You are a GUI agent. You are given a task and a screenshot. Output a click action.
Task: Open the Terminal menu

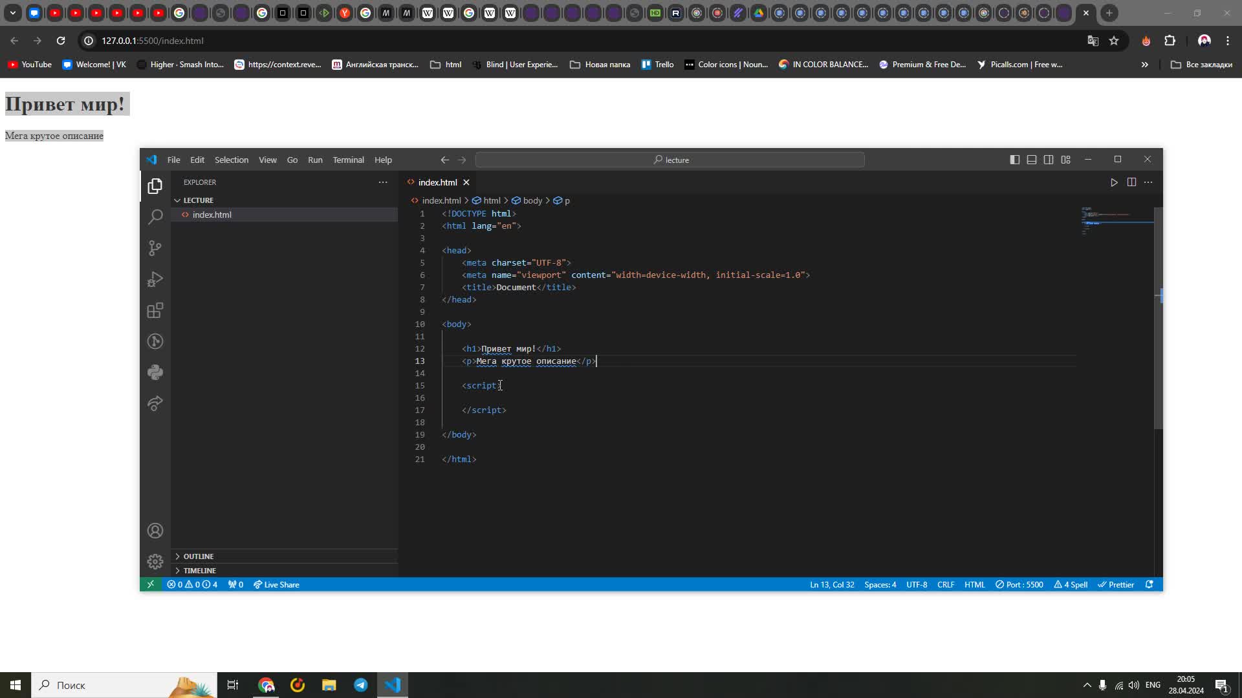pos(348,160)
